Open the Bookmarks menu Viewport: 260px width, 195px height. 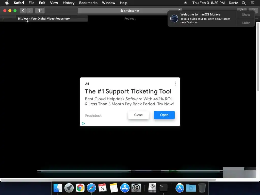88,3
